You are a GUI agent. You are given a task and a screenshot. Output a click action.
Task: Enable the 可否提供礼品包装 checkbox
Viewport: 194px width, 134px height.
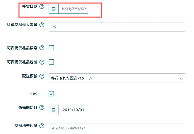tap(51, 62)
